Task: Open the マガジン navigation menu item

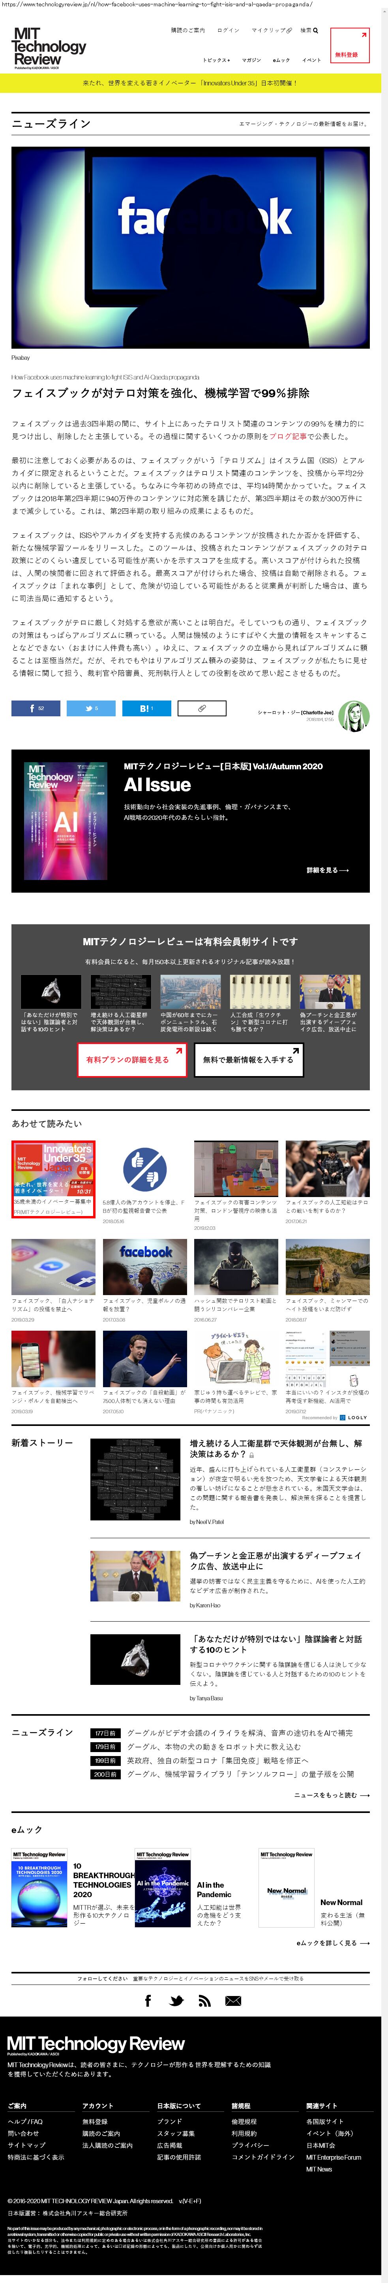Action: tap(251, 60)
